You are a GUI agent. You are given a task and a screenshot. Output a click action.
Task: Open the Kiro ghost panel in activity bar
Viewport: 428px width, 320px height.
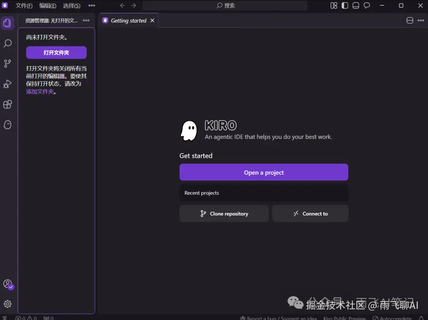(x=8, y=125)
